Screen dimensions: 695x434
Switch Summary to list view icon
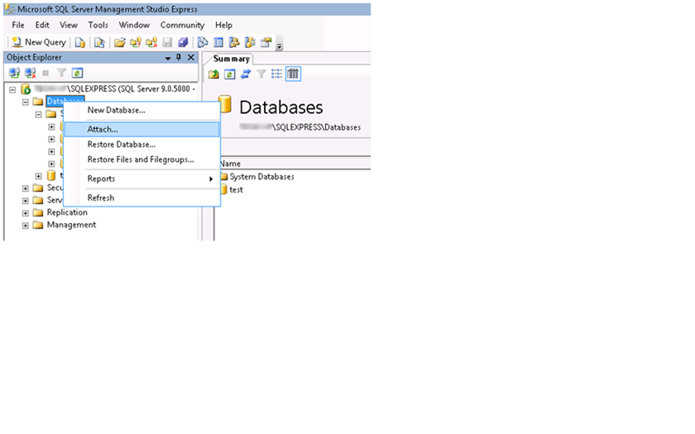coord(276,74)
